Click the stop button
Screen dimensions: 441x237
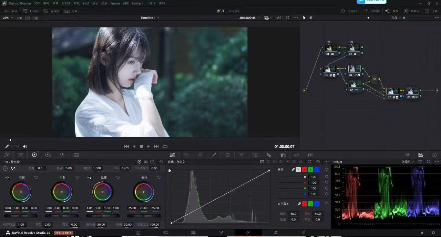pyautogui.click(x=141, y=146)
